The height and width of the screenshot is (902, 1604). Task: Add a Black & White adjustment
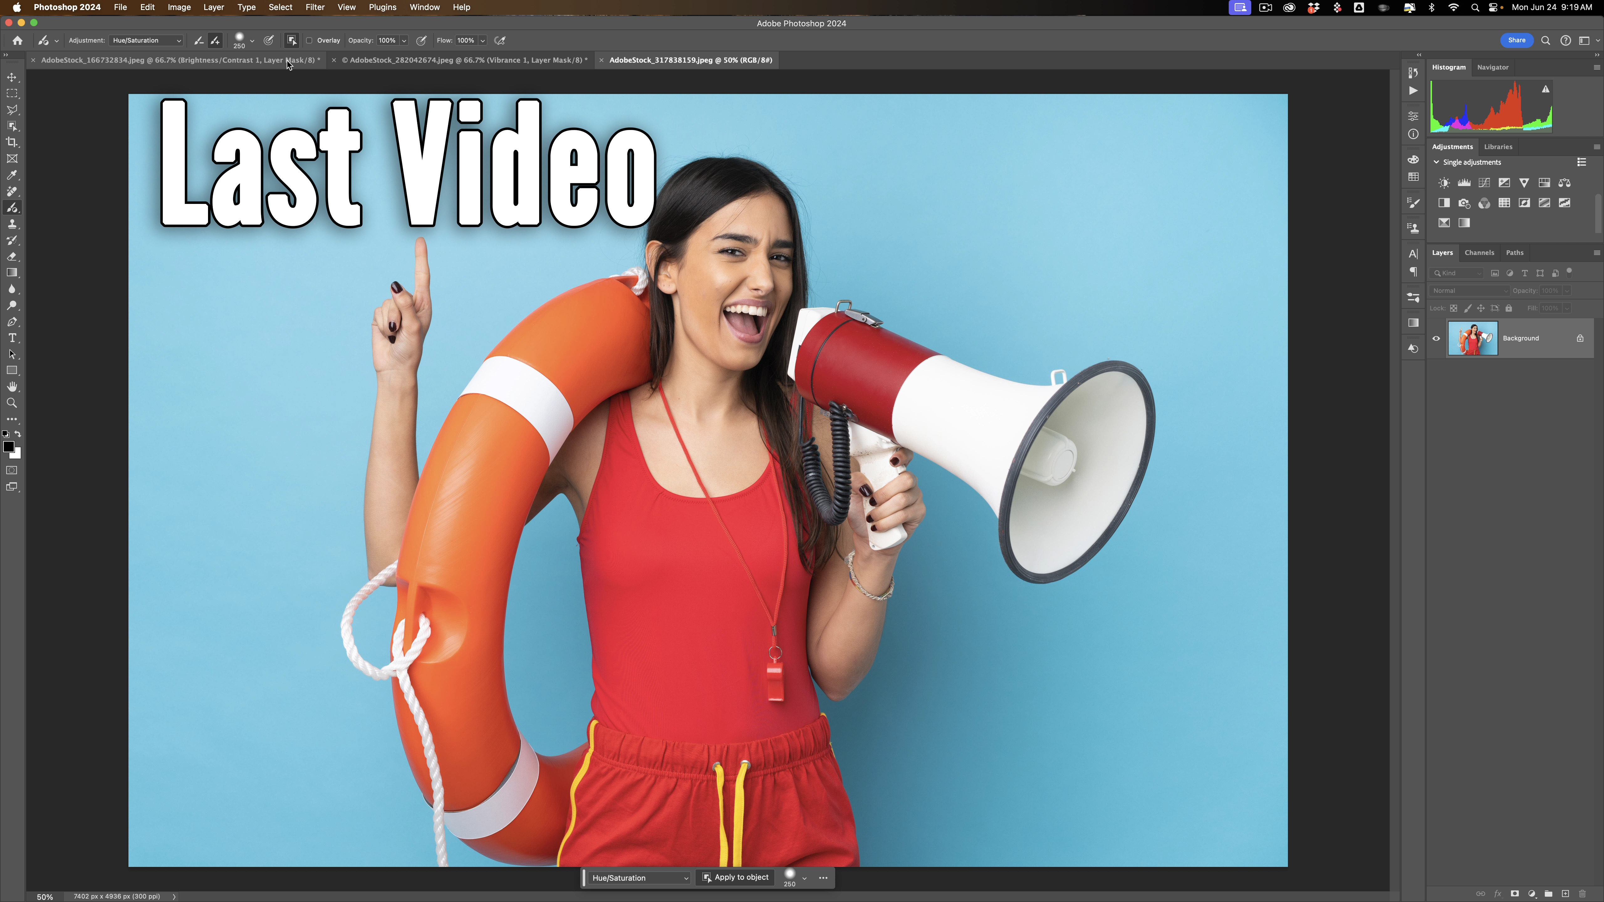coord(1444,203)
